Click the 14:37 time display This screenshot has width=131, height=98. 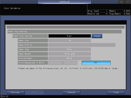pos(6,96)
